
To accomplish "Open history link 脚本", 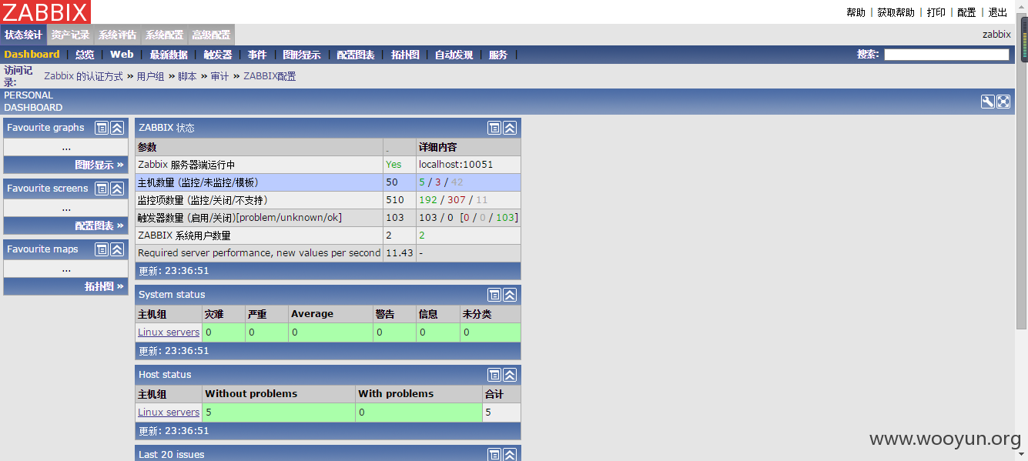I will 187,76.
